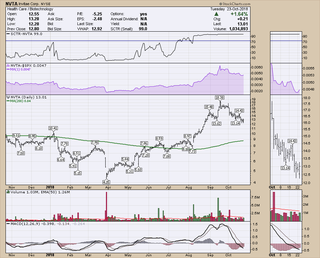Viewport: 320px width, 258px height.
Task: Click the 4.35 low price label
Action: [106, 182]
